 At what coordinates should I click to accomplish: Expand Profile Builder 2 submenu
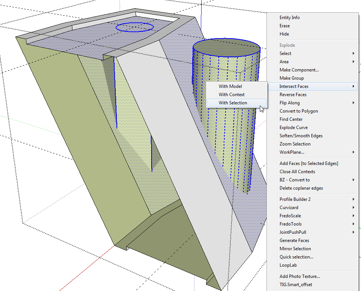click(x=295, y=199)
